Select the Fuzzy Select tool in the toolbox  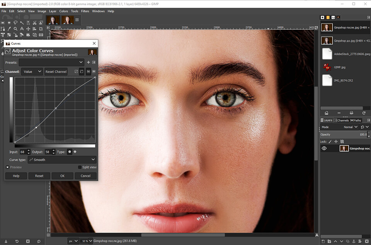[21, 22]
